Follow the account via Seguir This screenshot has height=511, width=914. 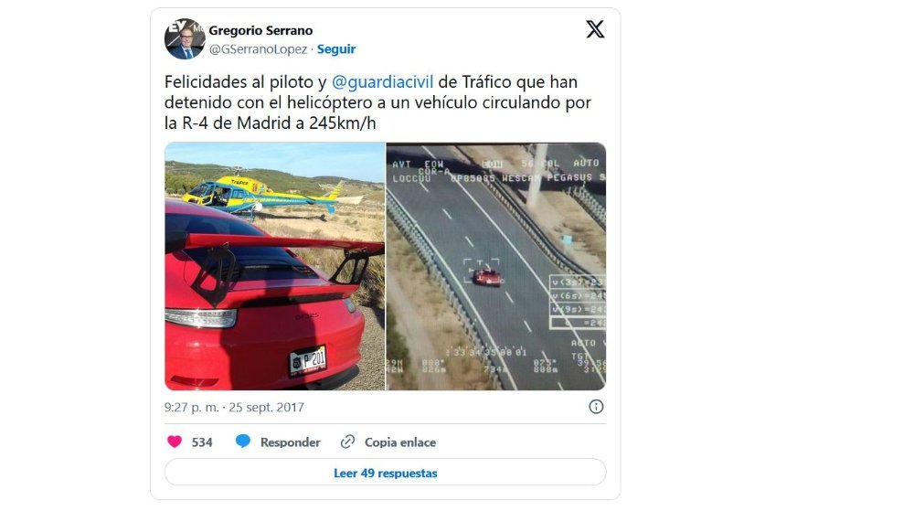pyautogui.click(x=336, y=49)
